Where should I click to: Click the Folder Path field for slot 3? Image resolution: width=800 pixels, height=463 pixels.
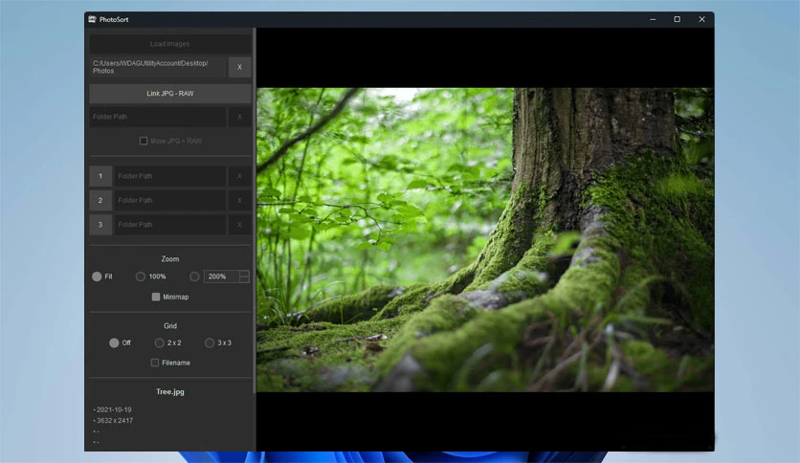coord(170,225)
